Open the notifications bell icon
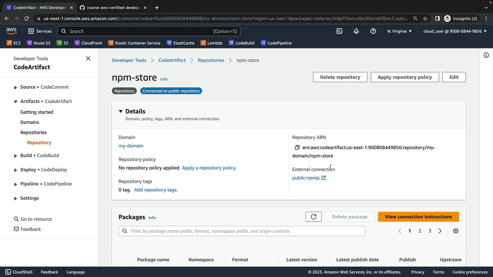The width and height of the screenshot is (493, 277). coord(356,31)
